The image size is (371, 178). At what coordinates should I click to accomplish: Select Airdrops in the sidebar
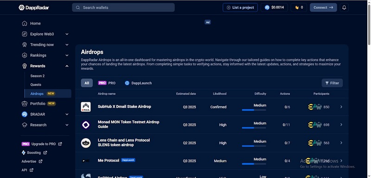(48, 93)
